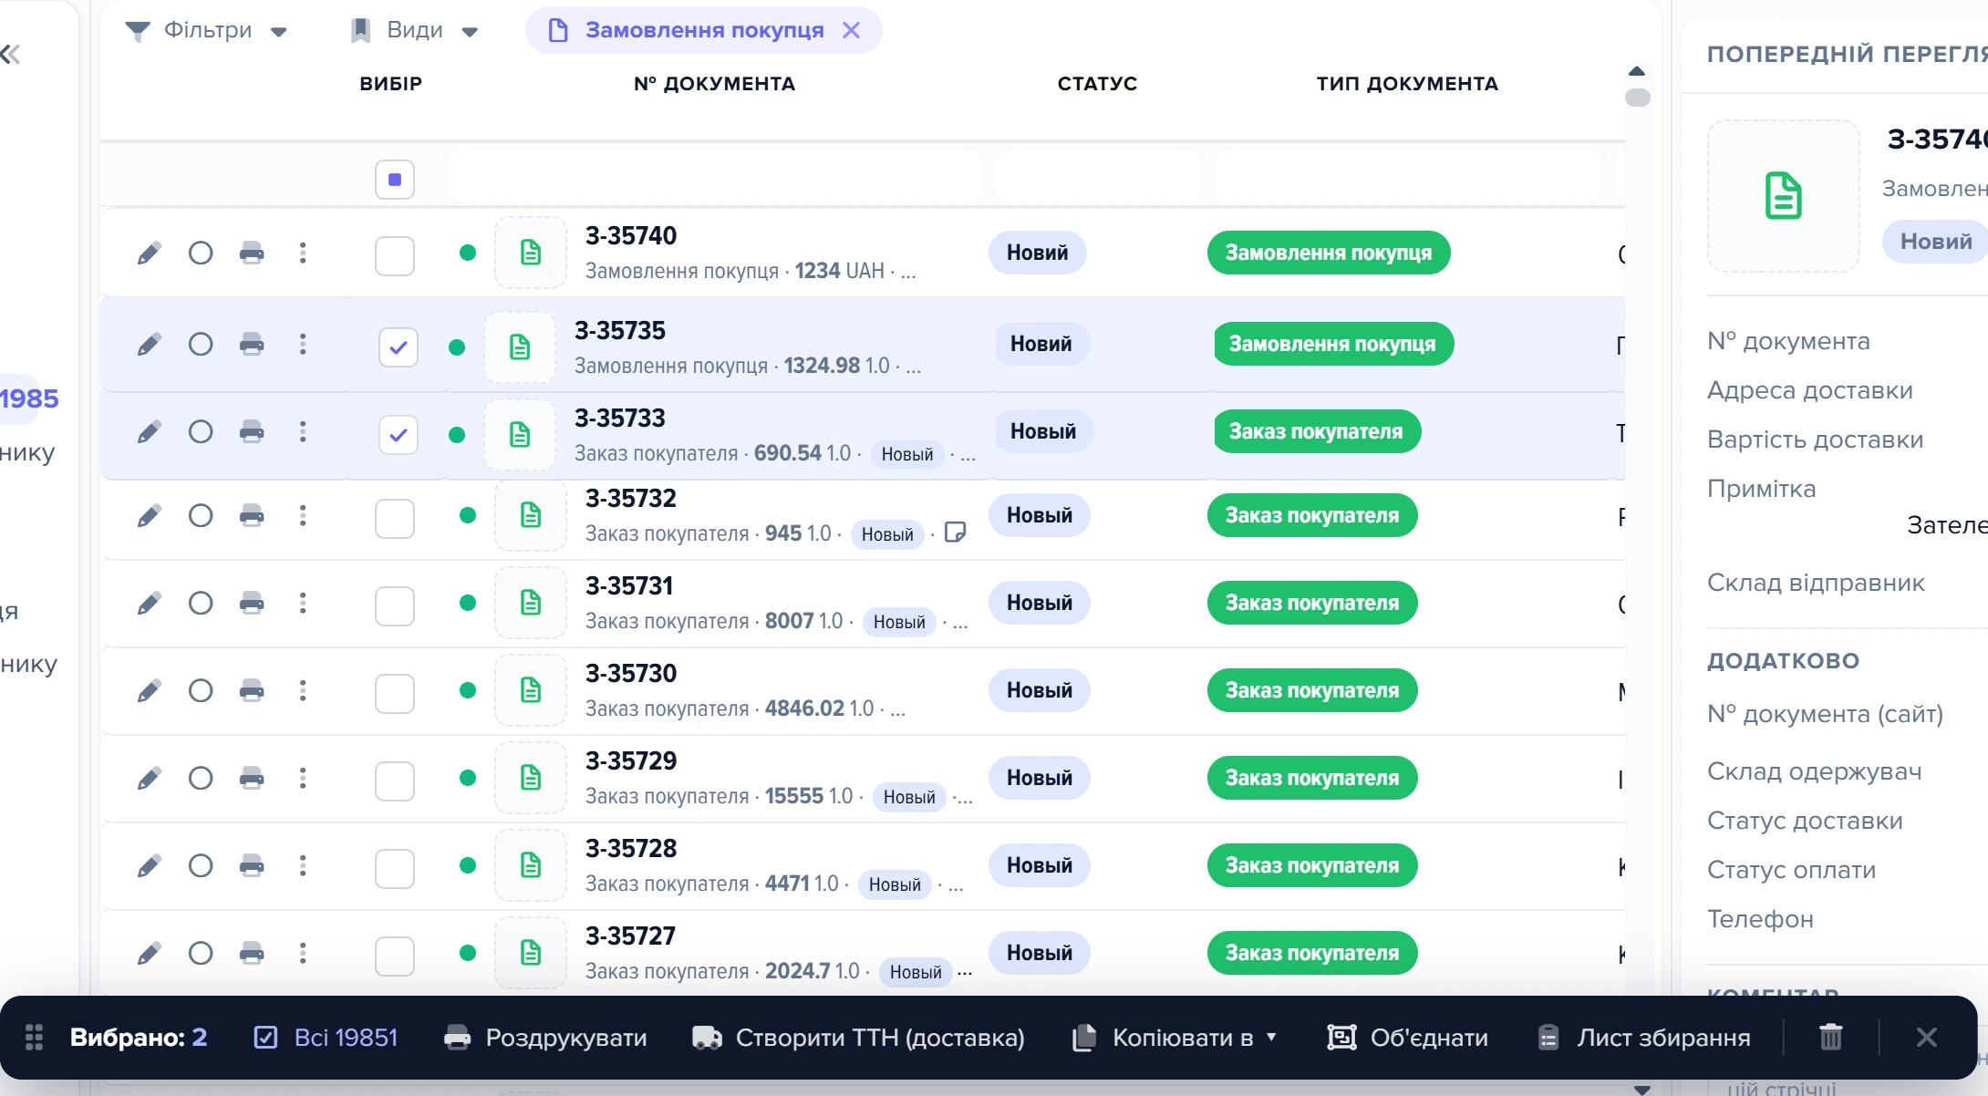Image resolution: width=1988 pixels, height=1096 pixels.
Task: Click the Об'єднати button
Action: [x=1407, y=1037]
